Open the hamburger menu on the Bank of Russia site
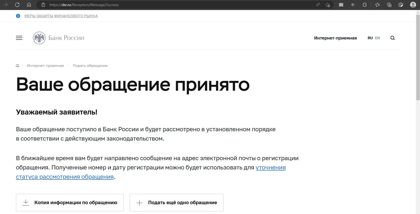This screenshot has height=214, width=420. point(19,38)
